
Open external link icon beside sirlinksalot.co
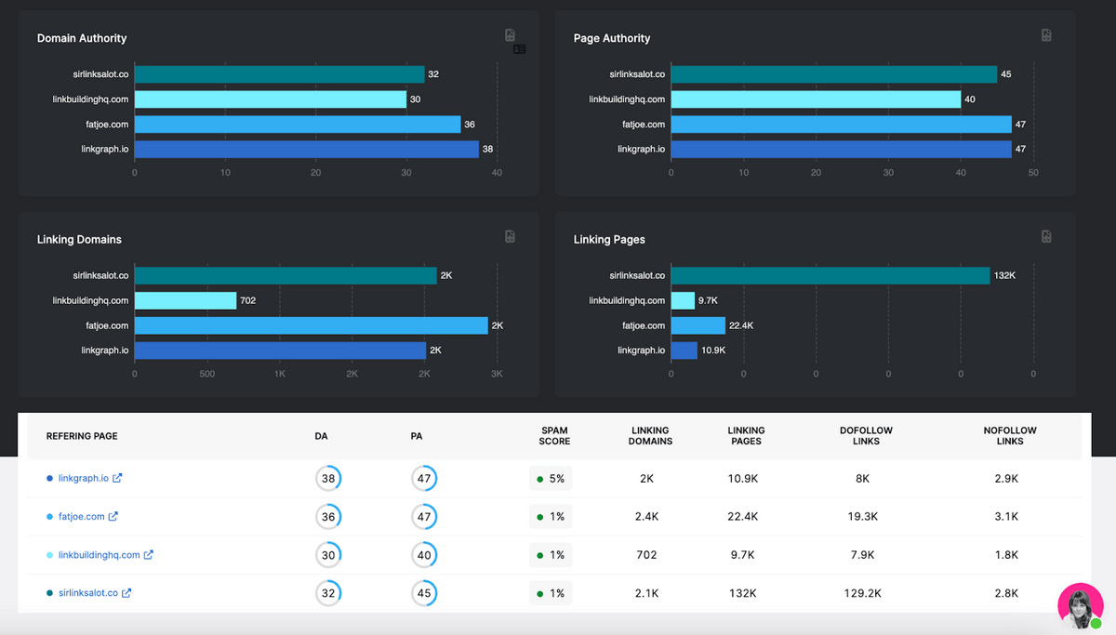point(127,593)
